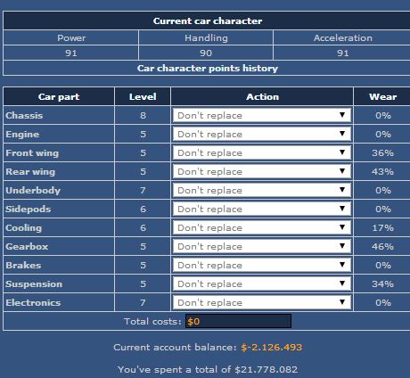Expand the Underbody action dropdown

click(262, 190)
